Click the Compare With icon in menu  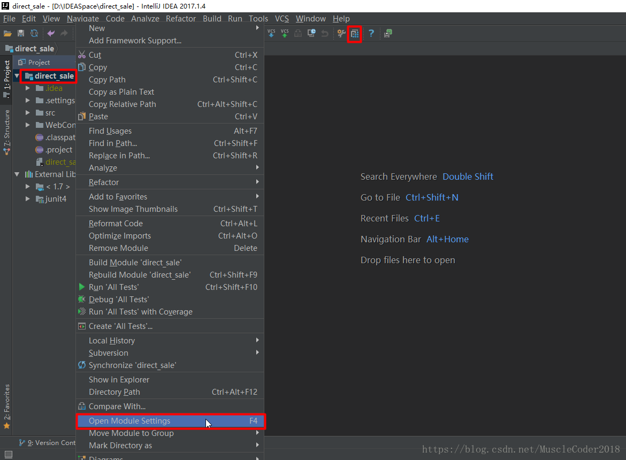[x=82, y=406]
